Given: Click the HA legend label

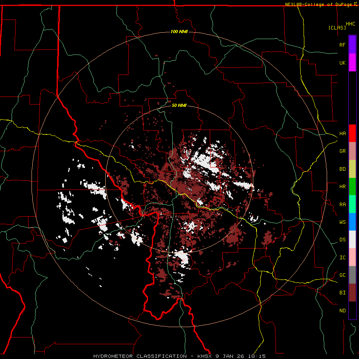Looking at the screenshot, I should [343, 134].
